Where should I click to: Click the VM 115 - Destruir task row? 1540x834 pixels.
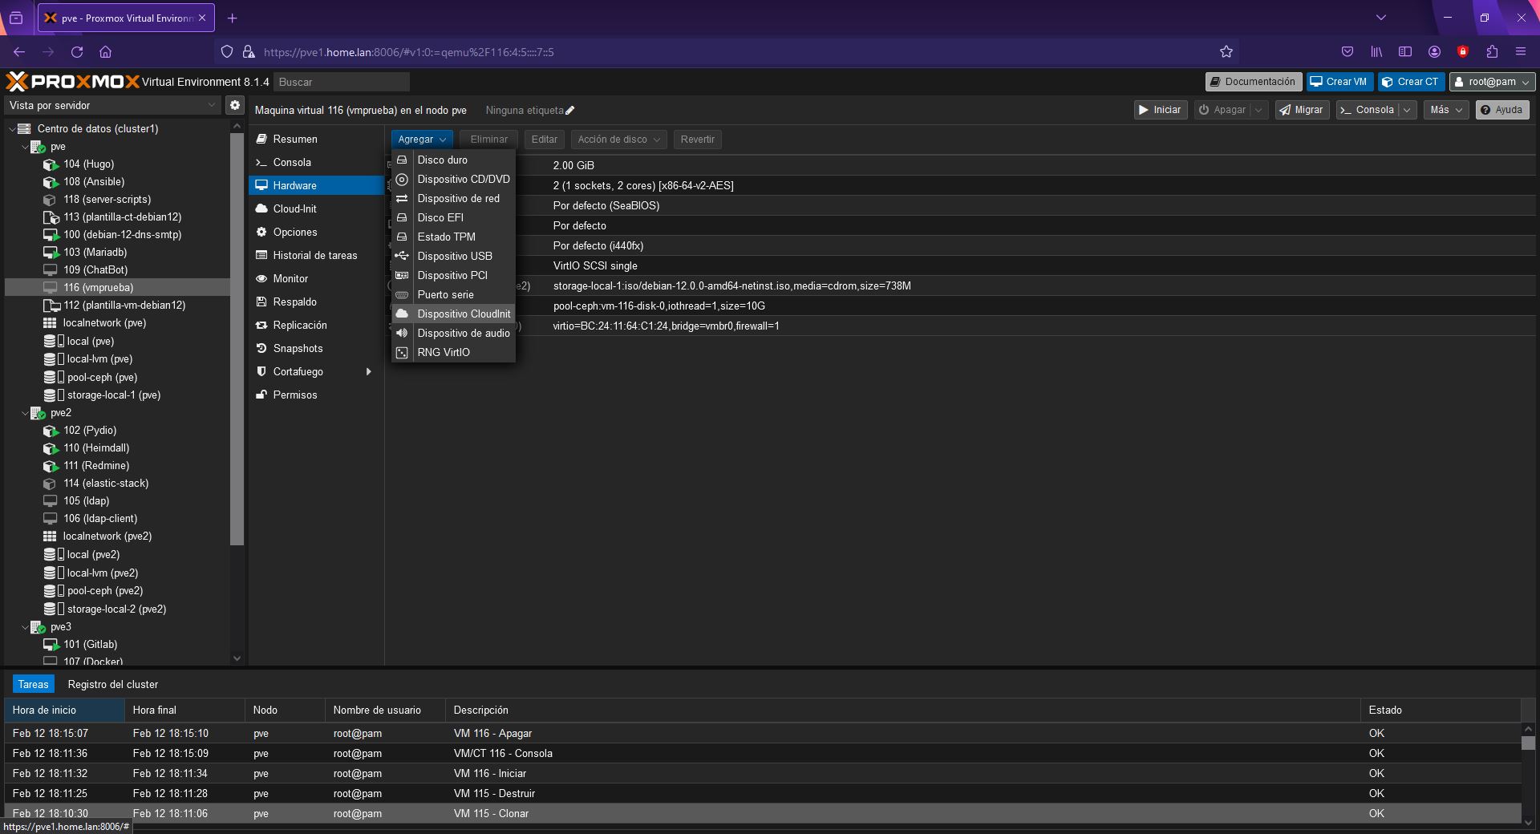click(762, 793)
